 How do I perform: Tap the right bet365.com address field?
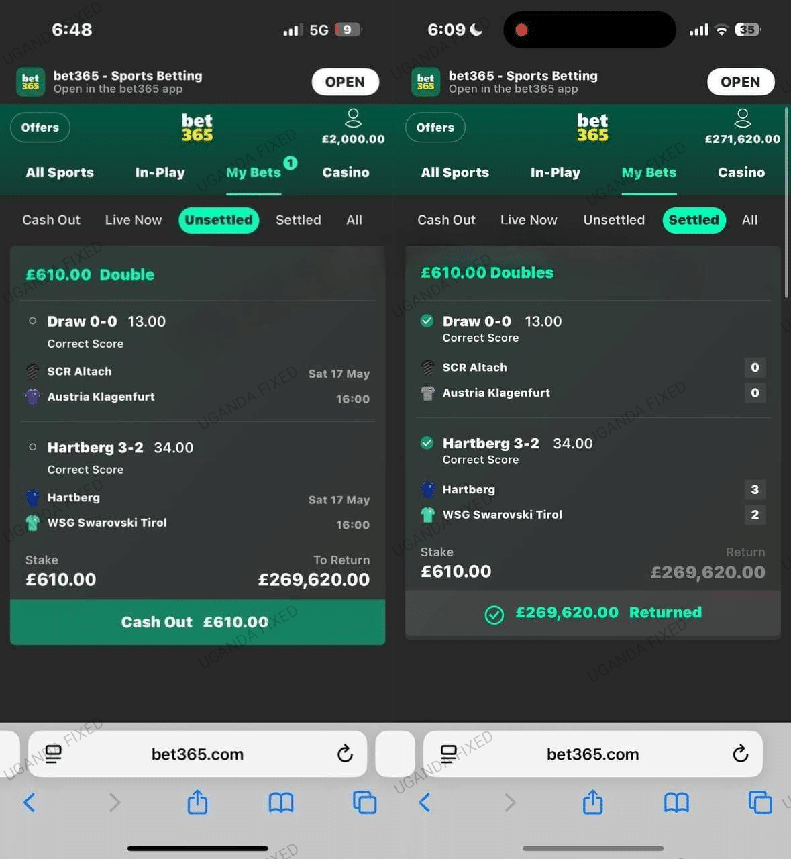(x=593, y=754)
